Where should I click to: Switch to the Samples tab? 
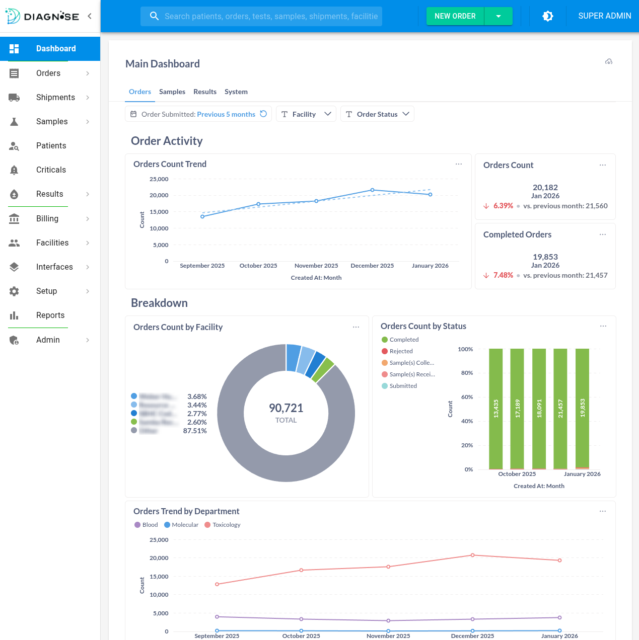click(172, 92)
